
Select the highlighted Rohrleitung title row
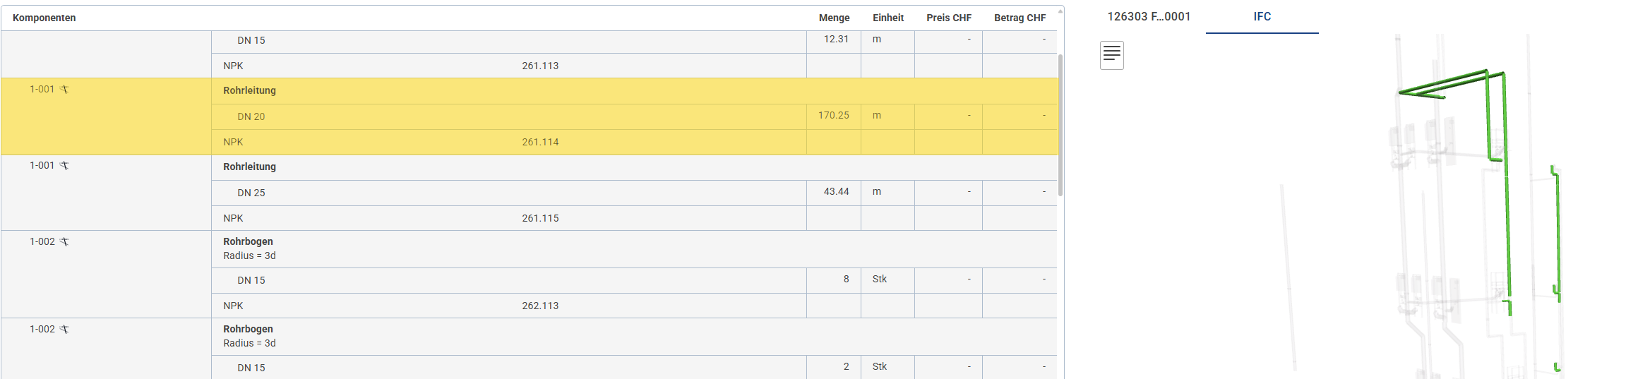(250, 90)
